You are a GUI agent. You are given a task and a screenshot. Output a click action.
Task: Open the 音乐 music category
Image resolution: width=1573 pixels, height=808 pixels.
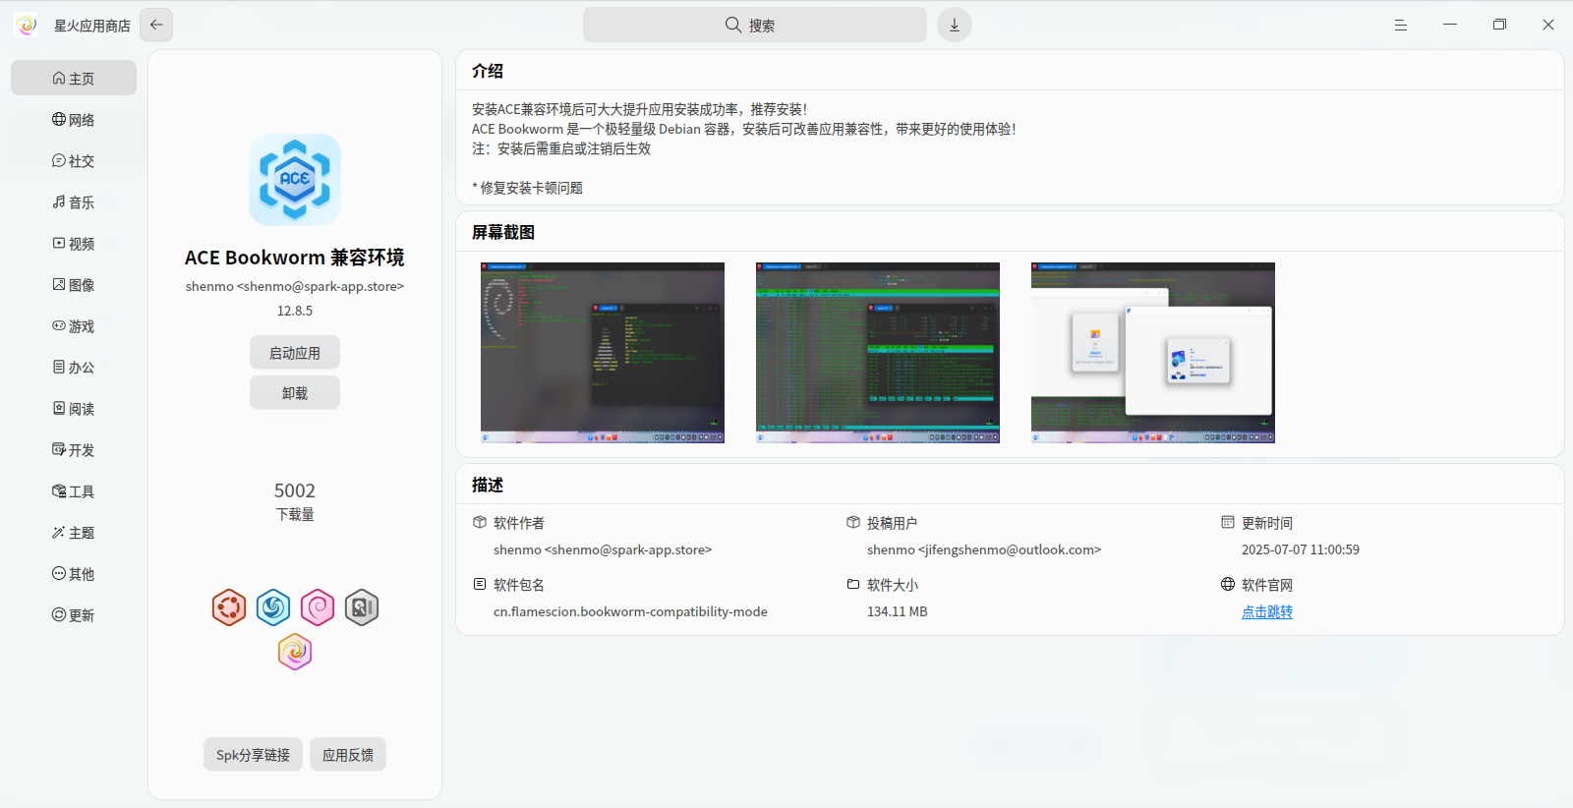click(x=74, y=202)
